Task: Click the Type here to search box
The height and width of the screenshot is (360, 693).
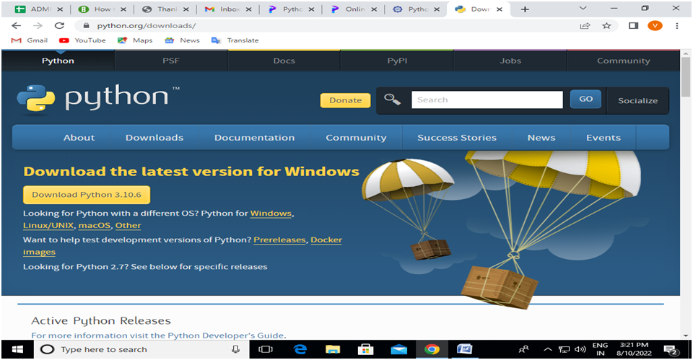Action: pos(141,349)
